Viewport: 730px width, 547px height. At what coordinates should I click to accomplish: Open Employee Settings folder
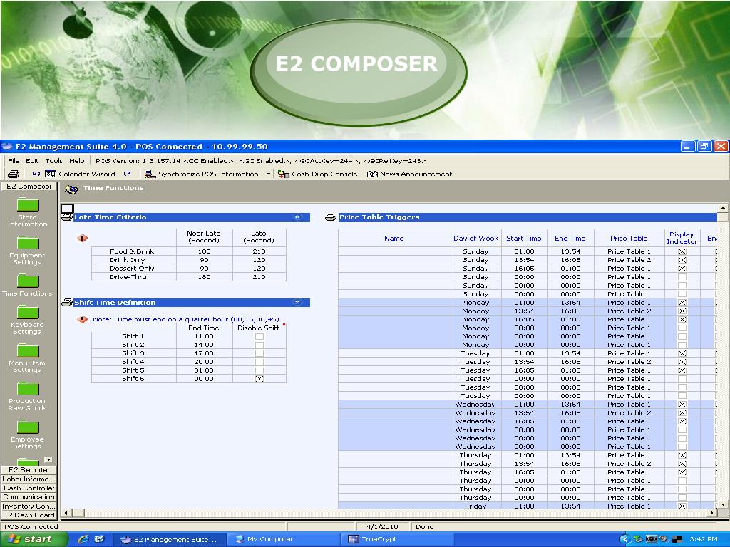[28, 434]
